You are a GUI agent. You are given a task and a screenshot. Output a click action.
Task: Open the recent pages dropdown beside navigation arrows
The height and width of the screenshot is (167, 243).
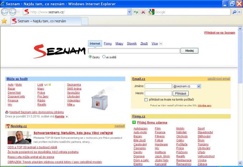pos(19,12)
